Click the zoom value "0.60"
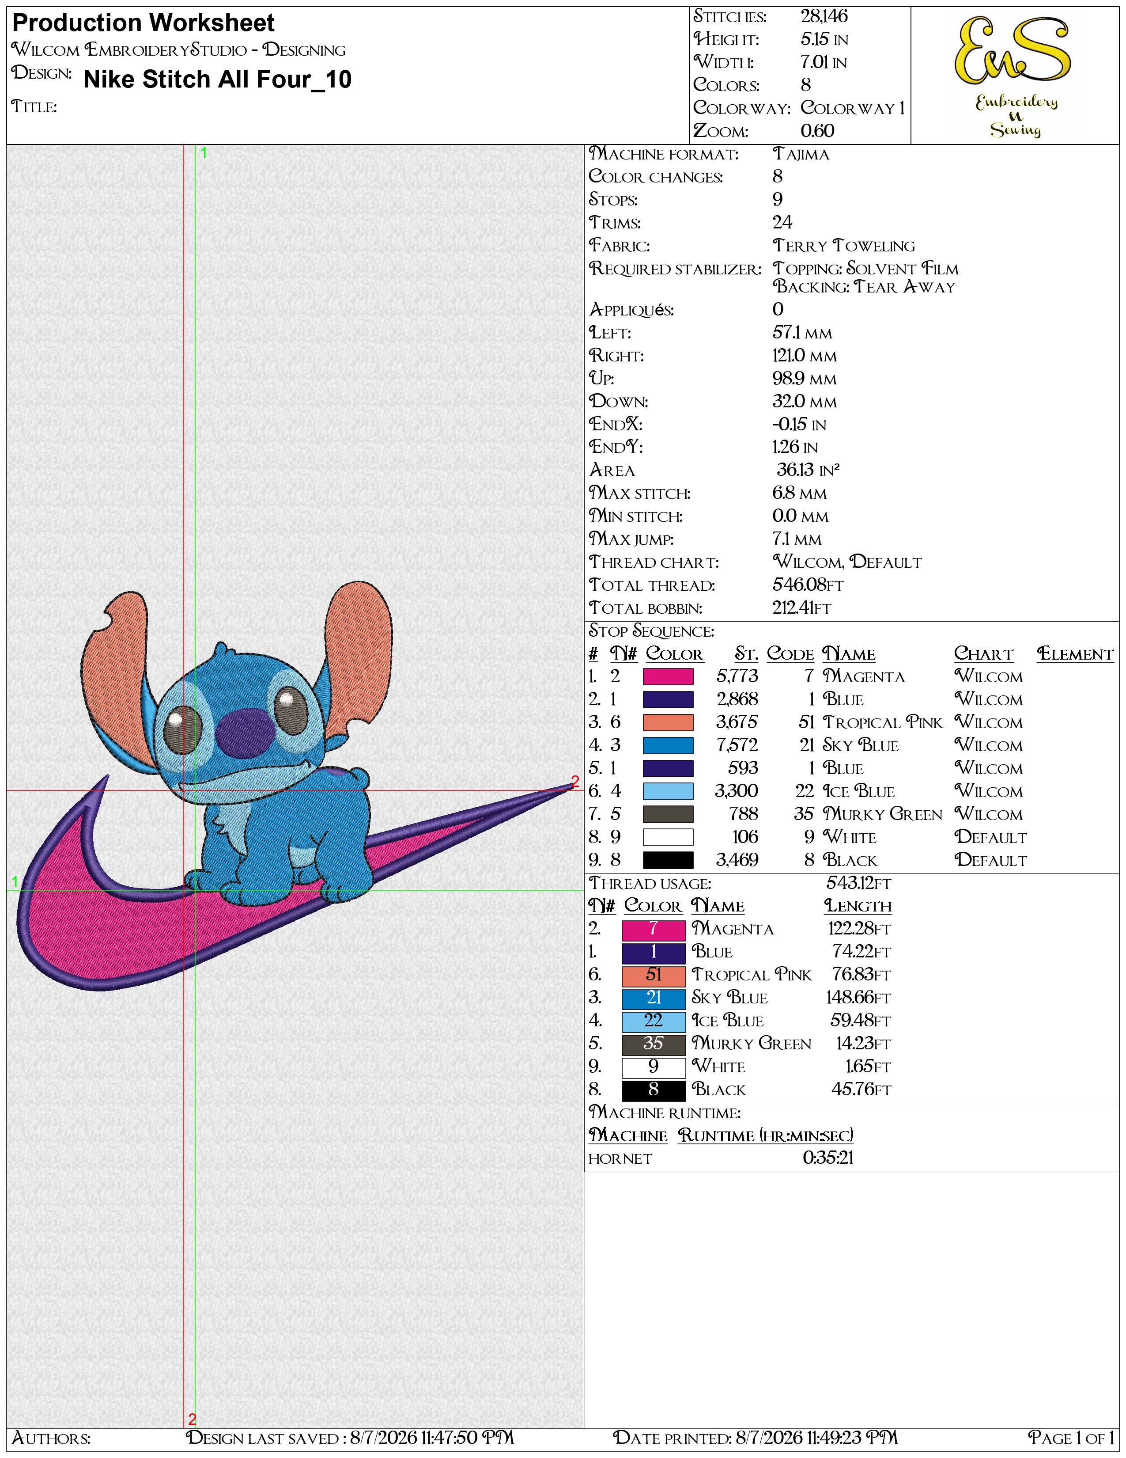Viewport: 1126px width, 1458px height. 818,131
